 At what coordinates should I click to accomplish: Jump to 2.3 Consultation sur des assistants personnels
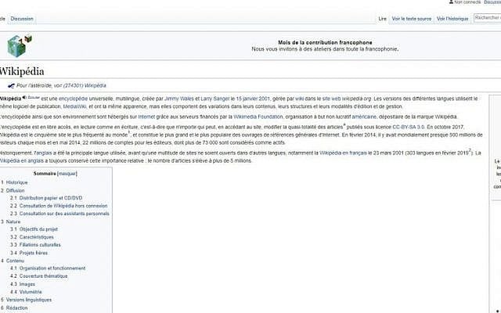59,214
